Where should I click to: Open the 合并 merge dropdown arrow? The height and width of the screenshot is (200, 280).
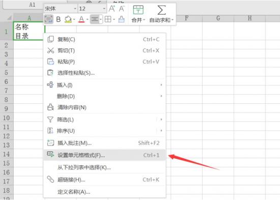coord(144,20)
